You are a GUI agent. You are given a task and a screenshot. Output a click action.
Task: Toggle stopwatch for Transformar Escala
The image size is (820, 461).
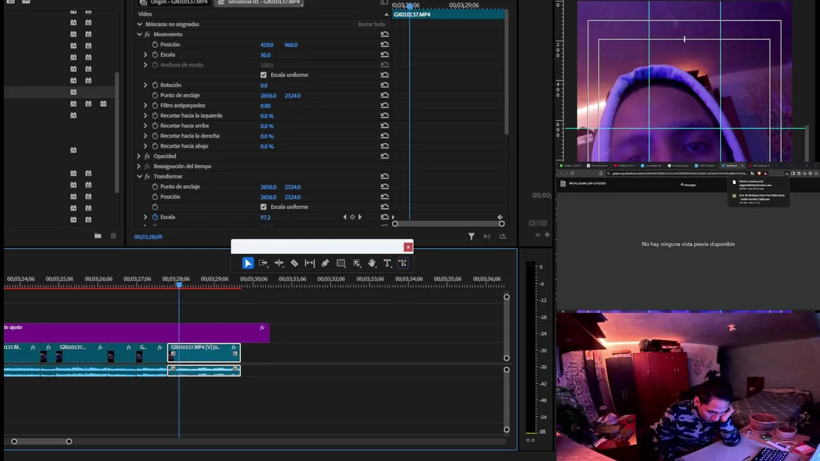155,217
